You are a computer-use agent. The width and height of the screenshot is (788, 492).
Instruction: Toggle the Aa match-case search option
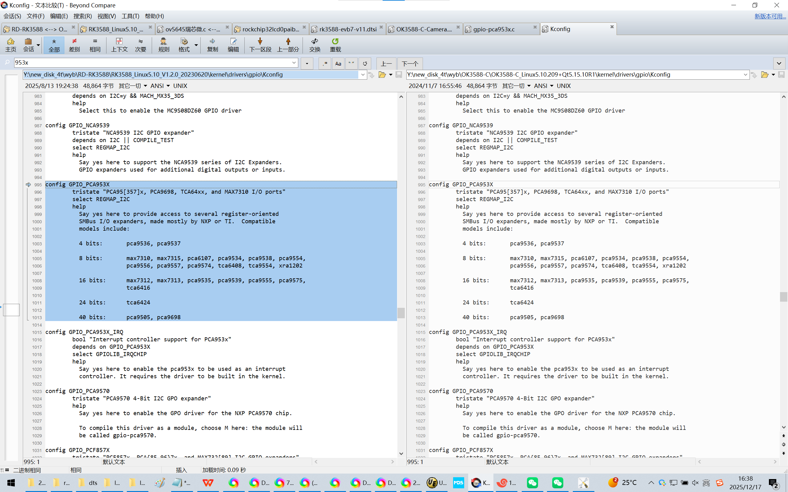pyautogui.click(x=338, y=63)
